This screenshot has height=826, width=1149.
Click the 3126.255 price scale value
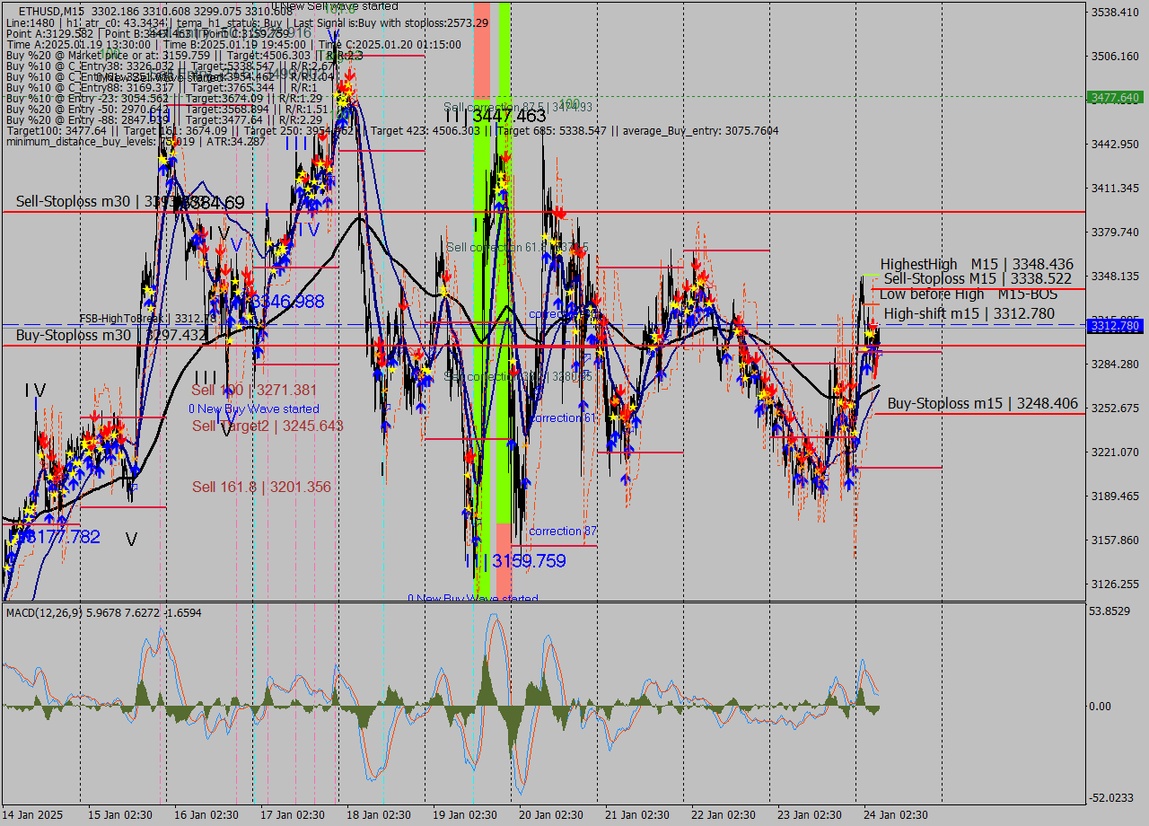click(x=1114, y=584)
